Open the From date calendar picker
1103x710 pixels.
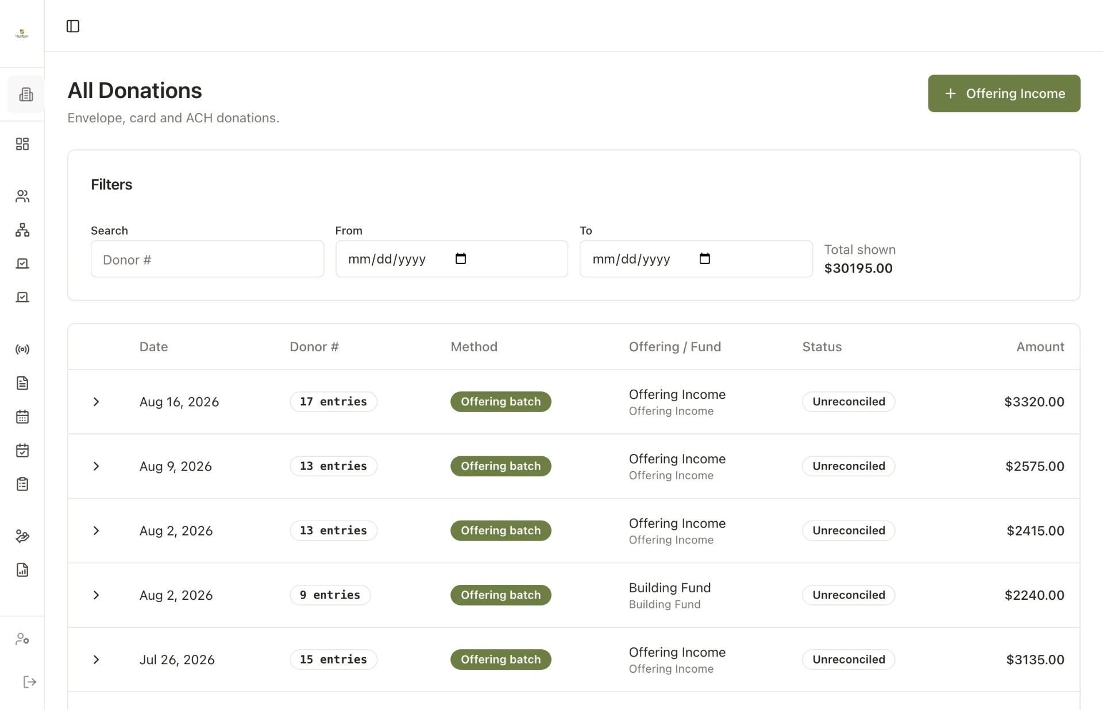[461, 258]
